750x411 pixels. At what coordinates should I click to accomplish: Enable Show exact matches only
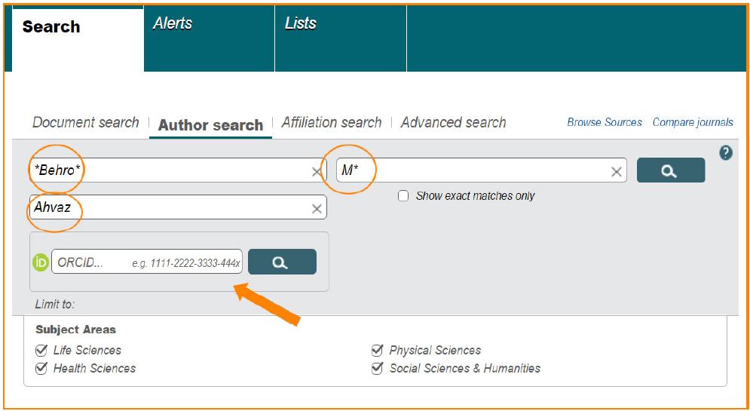tap(403, 196)
